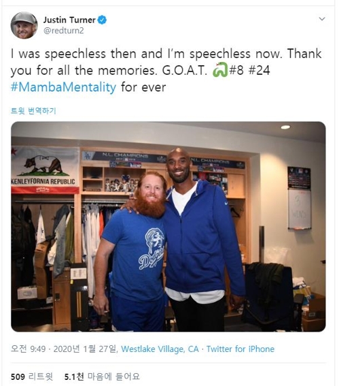Click the green snake emoji in tweet
Image resolution: width=339 pixels, height=386 pixels.
coord(220,70)
